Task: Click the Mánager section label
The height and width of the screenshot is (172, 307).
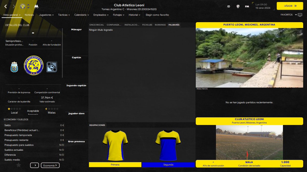Action: pos(76,30)
